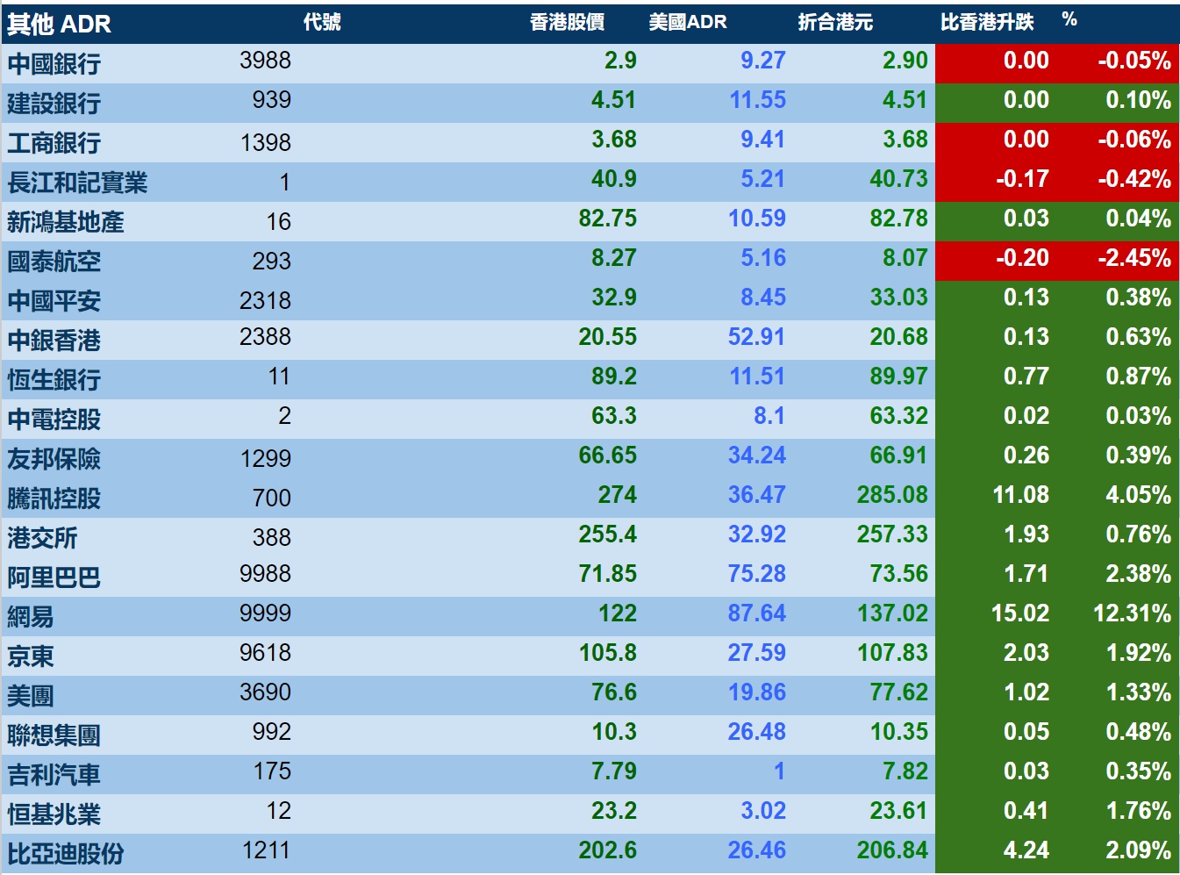Click the 美團 stock code 3690
The height and width of the screenshot is (875, 1180).
pos(265,692)
